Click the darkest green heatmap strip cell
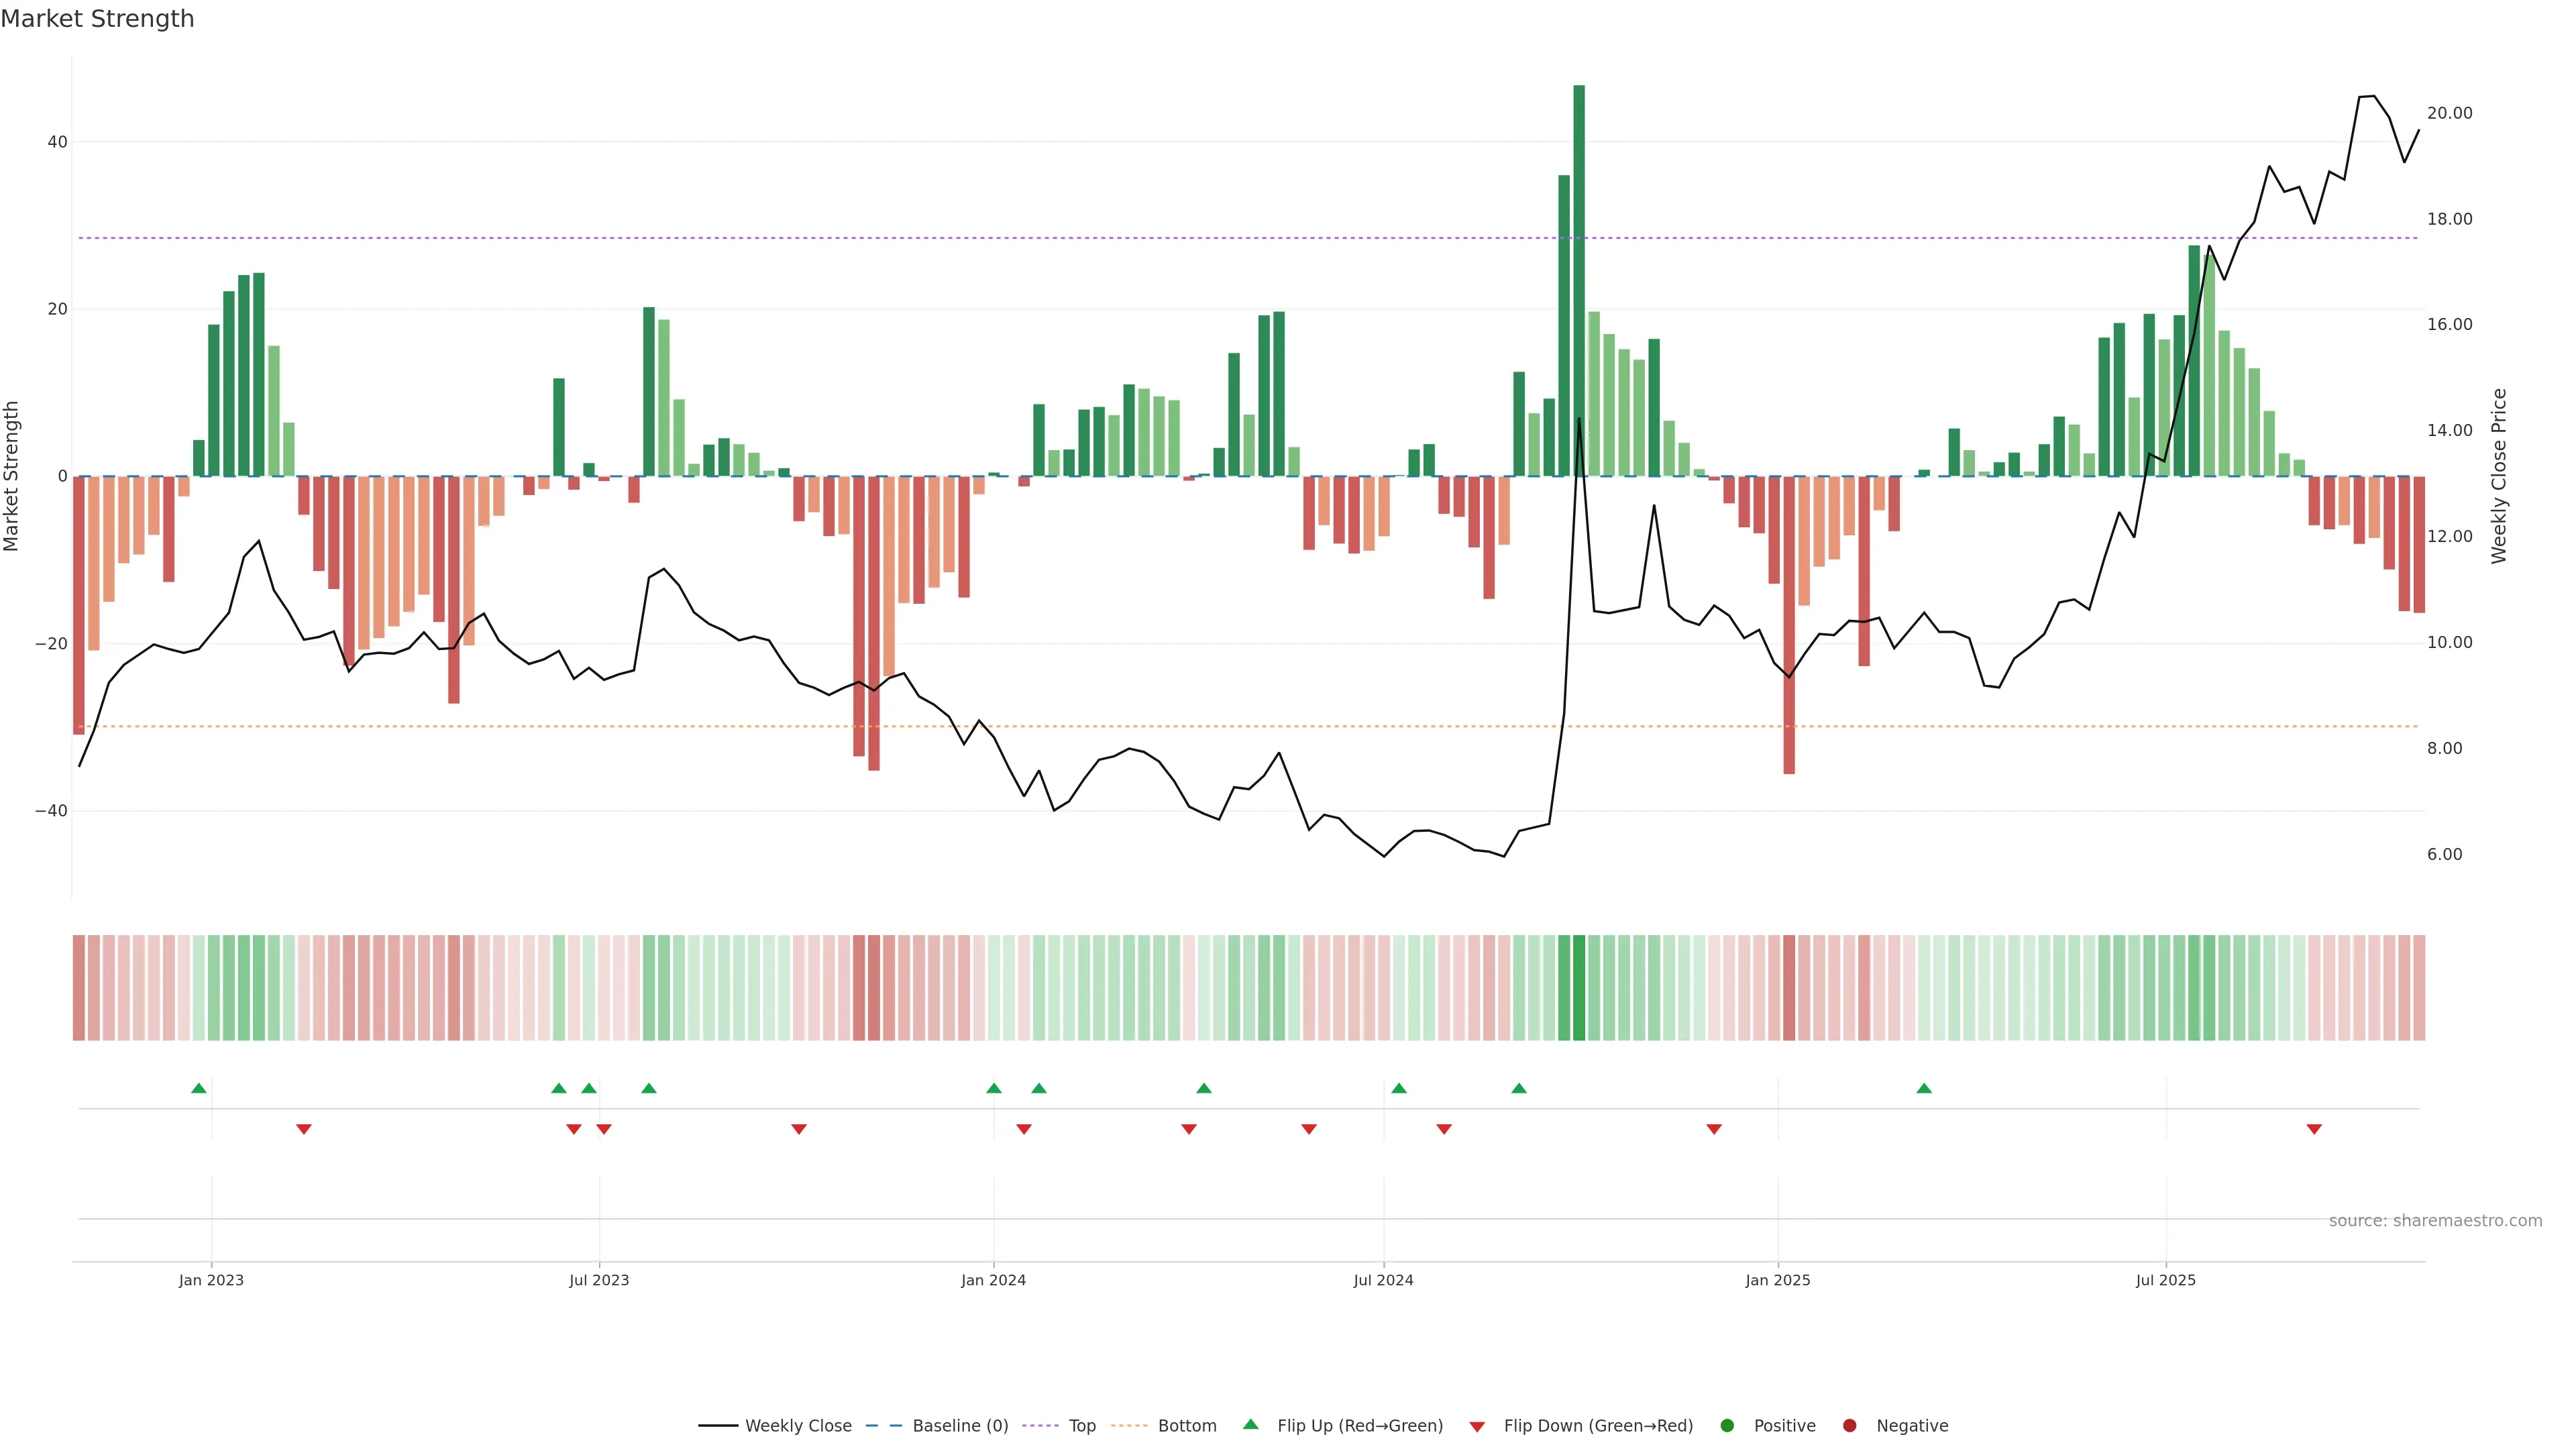Screen dimensions: 2576x1449 click(1579, 988)
